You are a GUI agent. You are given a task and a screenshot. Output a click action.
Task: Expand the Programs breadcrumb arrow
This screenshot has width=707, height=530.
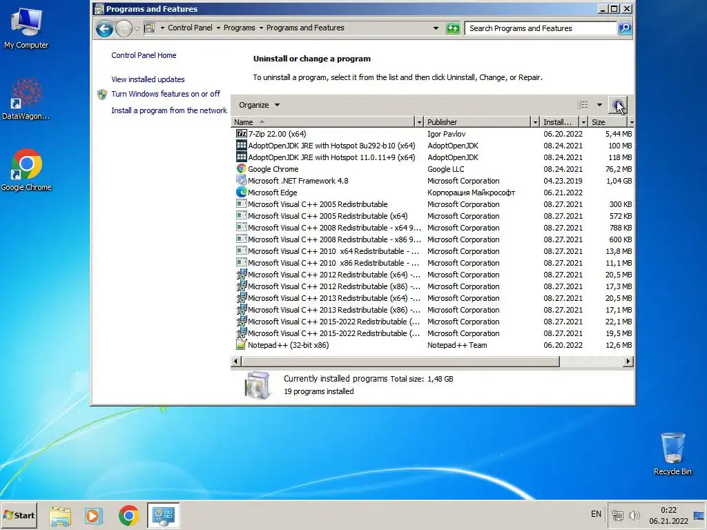pos(260,28)
